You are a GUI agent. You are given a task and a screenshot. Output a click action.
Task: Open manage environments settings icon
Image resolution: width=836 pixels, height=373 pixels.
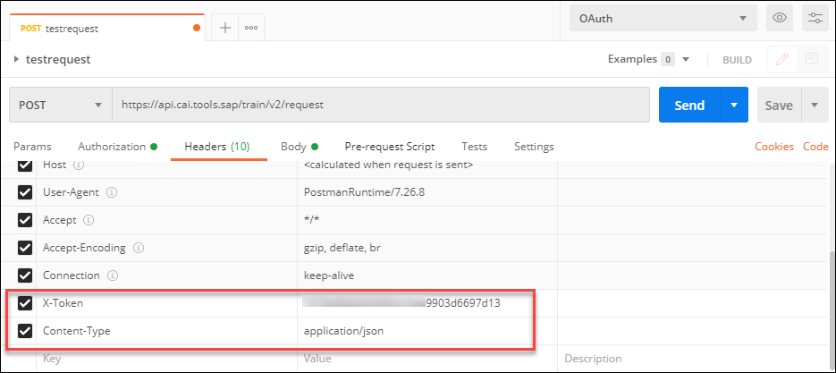click(815, 18)
